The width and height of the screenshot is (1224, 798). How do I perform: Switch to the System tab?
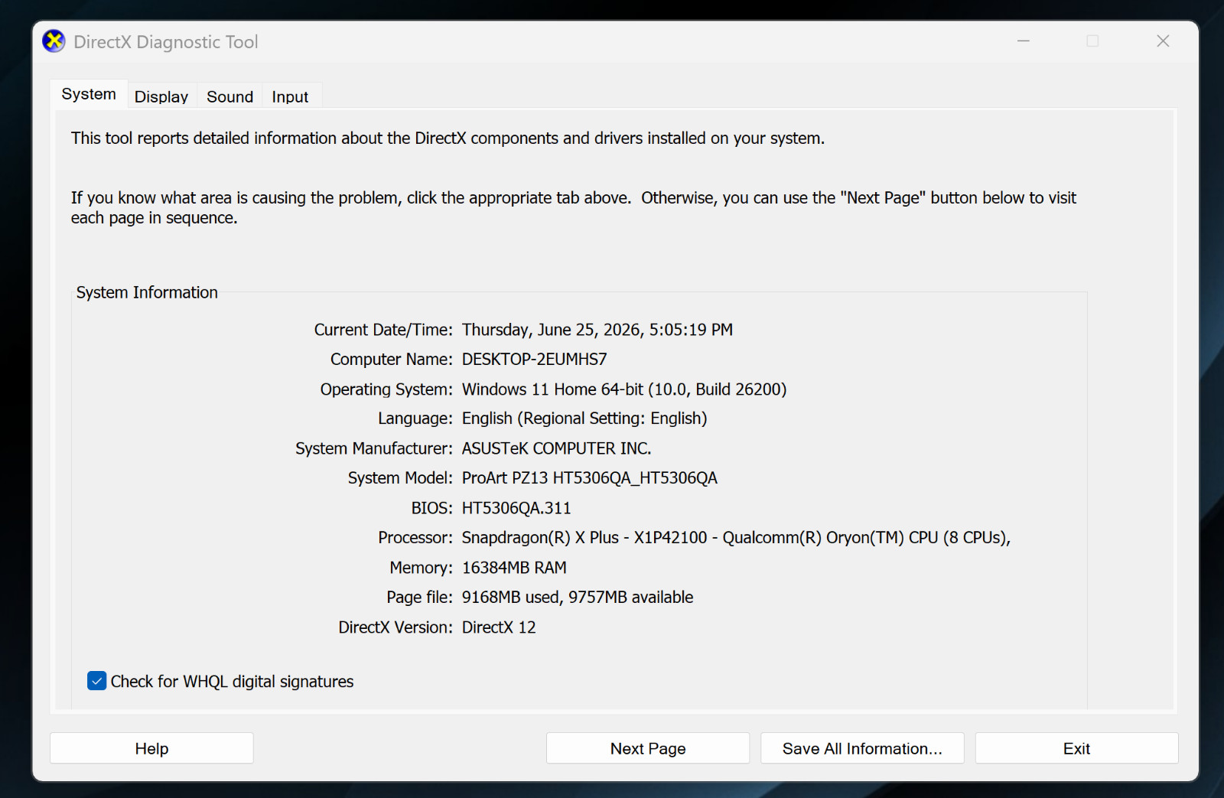89,94
